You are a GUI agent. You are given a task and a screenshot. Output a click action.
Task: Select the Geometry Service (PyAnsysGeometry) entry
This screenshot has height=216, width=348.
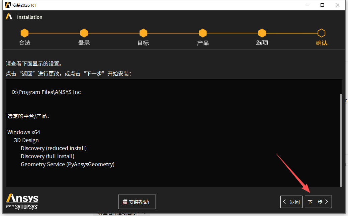tap(68, 164)
